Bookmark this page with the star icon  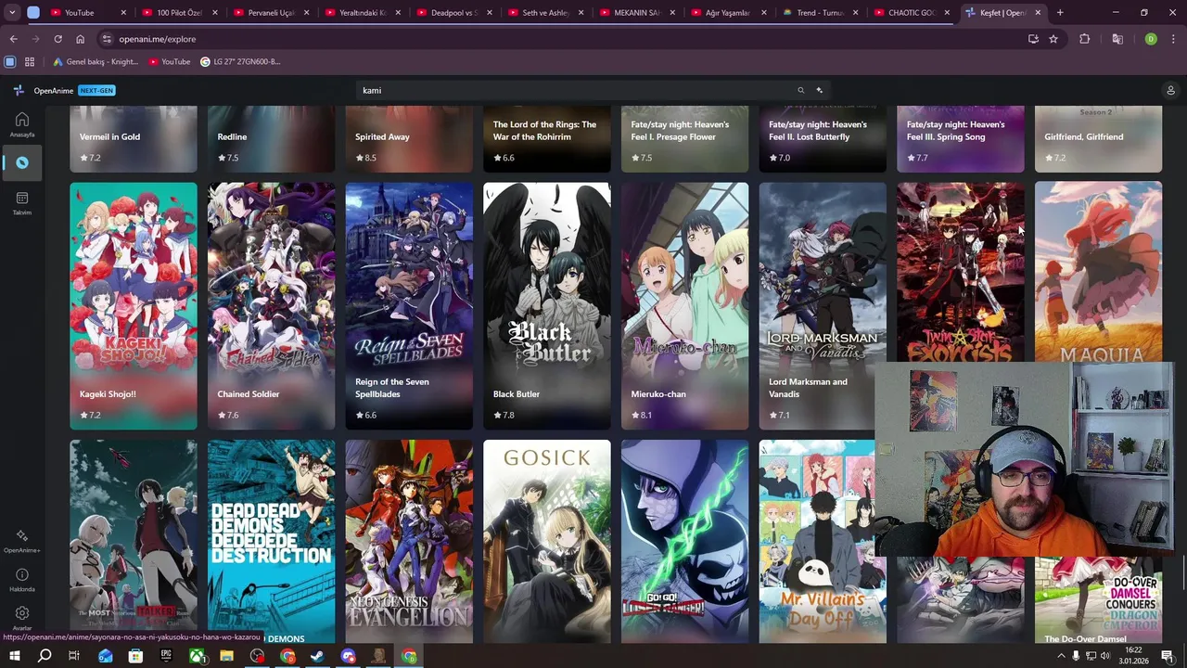[1053, 39]
